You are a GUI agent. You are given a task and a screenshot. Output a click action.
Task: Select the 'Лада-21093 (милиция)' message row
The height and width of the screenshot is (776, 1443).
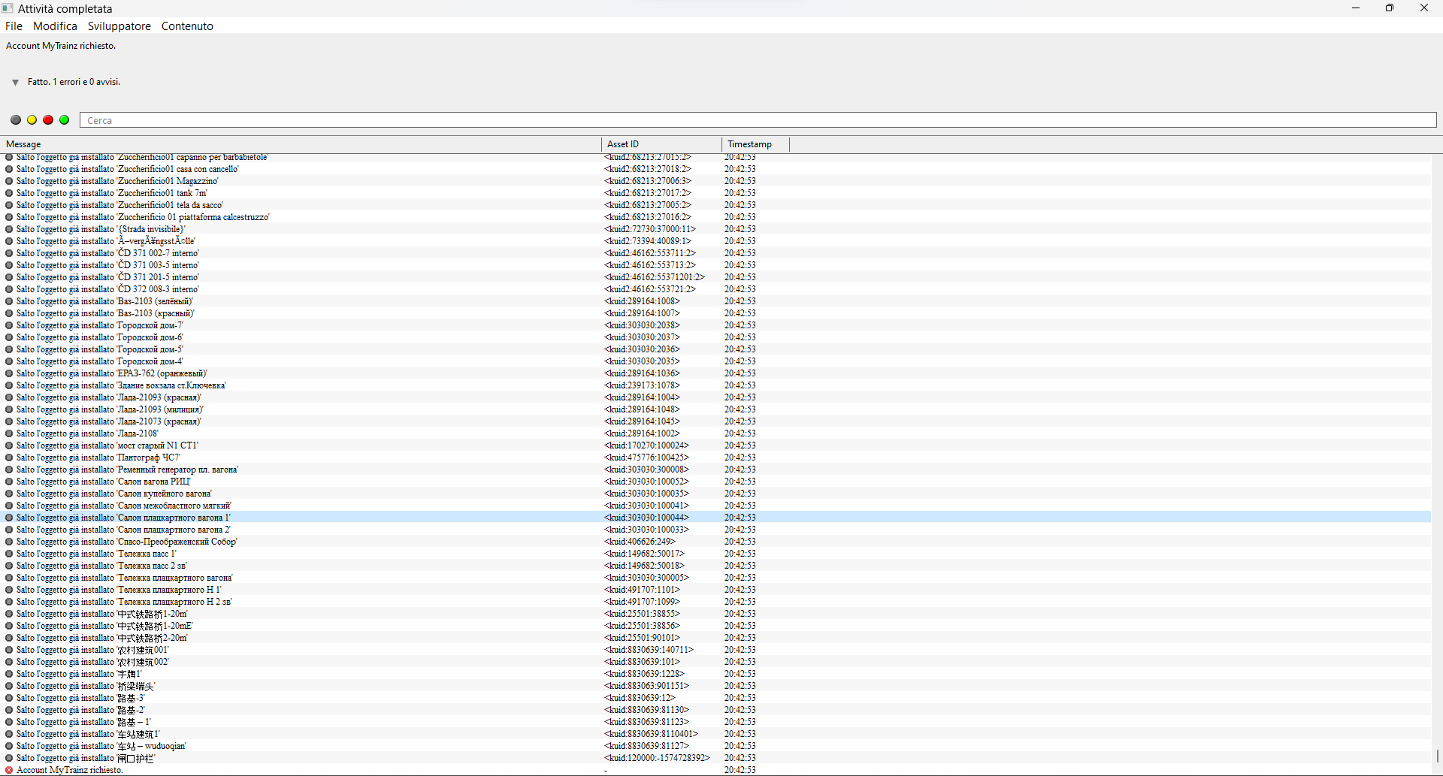pos(715,409)
